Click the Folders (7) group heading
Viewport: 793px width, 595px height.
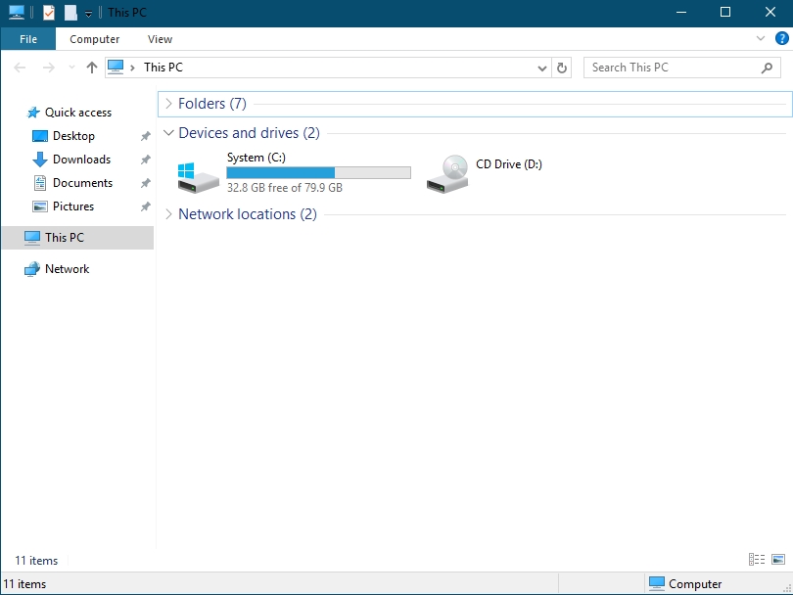click(212, 104)
